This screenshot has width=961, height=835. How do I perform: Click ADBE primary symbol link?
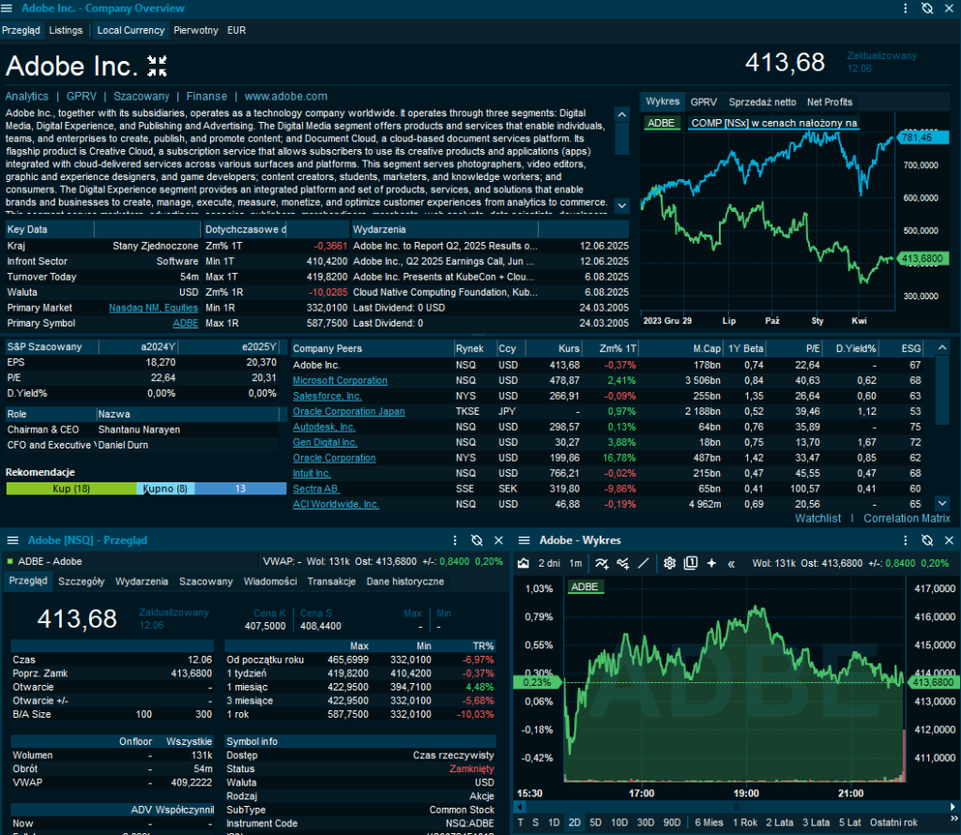tap(185, 323)
